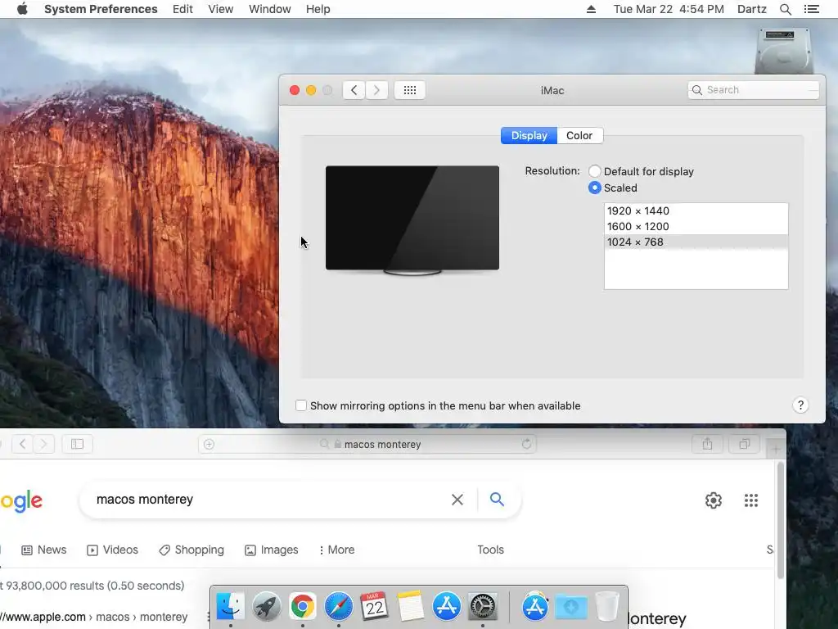
Task: Open the Edit menu
Action: tap(182, 9)
